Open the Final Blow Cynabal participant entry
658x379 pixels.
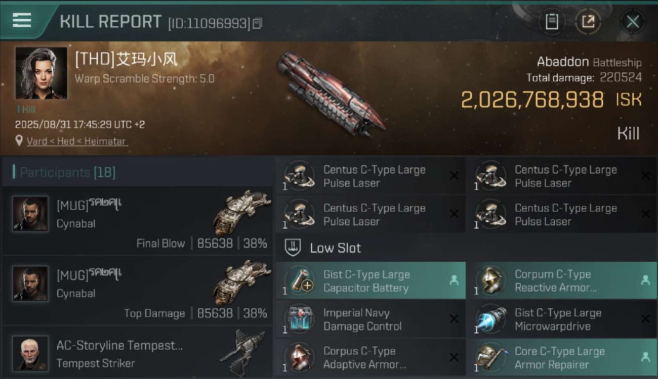coord(137,220)
